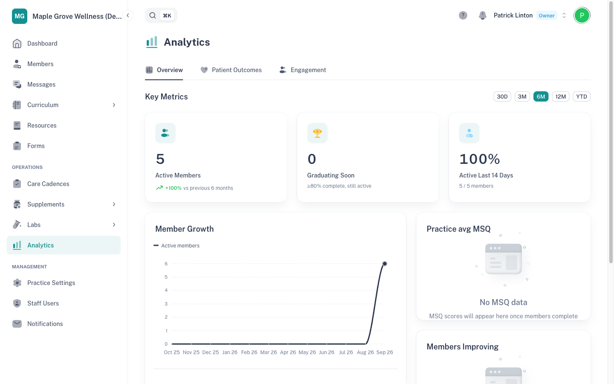Viewport: 614px width, 384px height.
Task: Expand the Supplements submenu chevron
Action: (114, 204)
